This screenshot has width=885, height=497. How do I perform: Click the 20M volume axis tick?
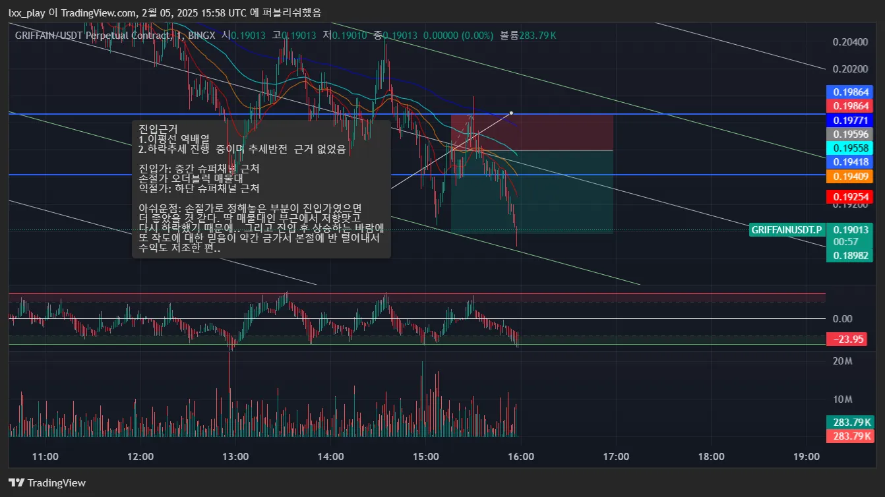tap(843, 361)
